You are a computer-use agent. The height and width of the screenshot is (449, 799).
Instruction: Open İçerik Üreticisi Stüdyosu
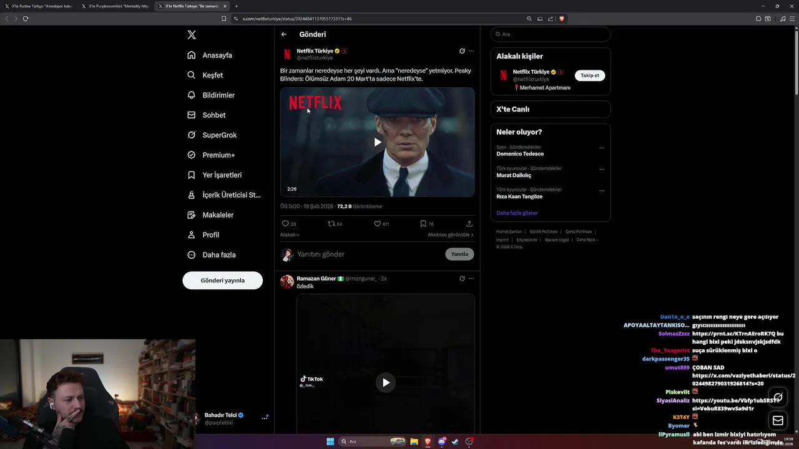coord(224,195)
